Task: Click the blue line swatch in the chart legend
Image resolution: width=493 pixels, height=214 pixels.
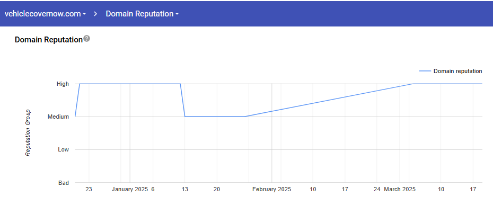Action: pyautogui.click(x=425, y=71)
